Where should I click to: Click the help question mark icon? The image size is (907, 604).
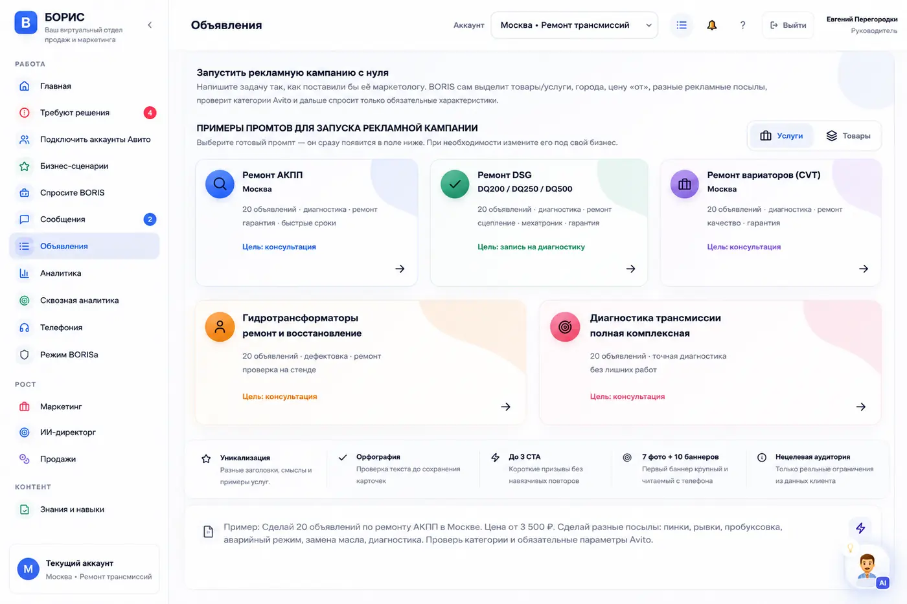point(742,25)
